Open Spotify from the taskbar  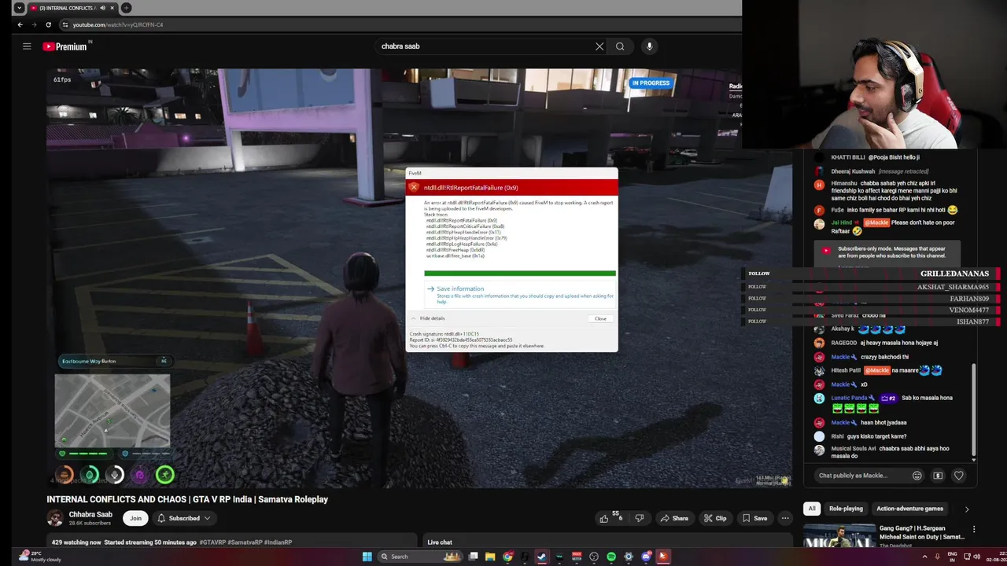[x=611, y=557]
